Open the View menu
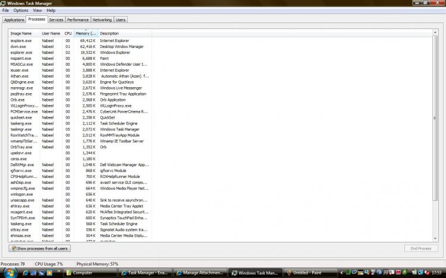This screenshot has height=278, width=446. [x=37, y=11]
